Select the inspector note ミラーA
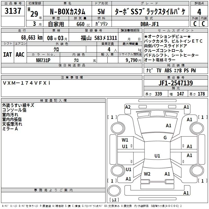This screenshot has height=209, width=209. pyautogui.click(x=10, y=129)
